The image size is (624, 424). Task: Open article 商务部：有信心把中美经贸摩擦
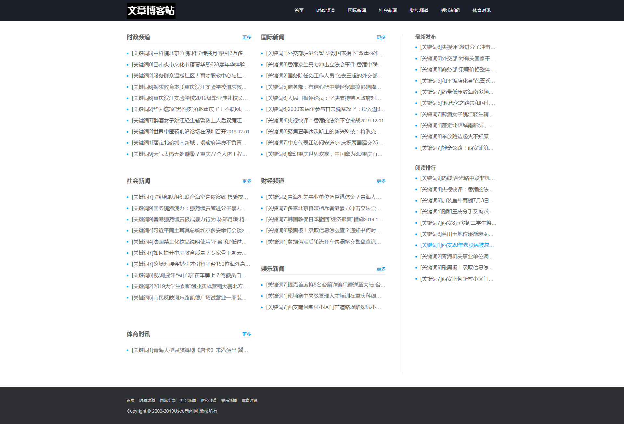point(324,87)
